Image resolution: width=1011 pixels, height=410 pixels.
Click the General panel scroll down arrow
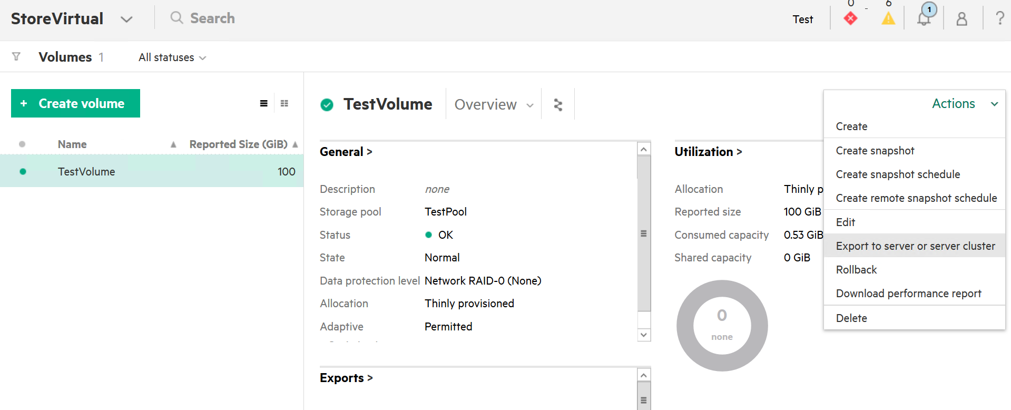644,335
